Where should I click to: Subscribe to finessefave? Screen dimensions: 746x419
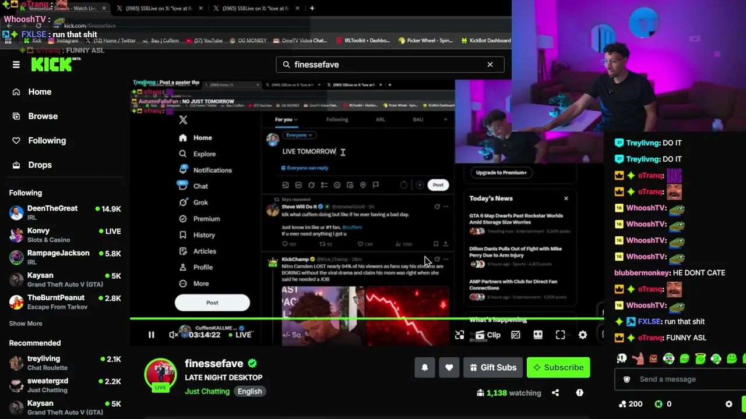(558, 368)
